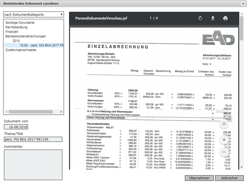This screenshot has width=247, height=183.
Task: Click the date range 01.01.2017 - 31.12.2017
Action: tap(217, 59)
